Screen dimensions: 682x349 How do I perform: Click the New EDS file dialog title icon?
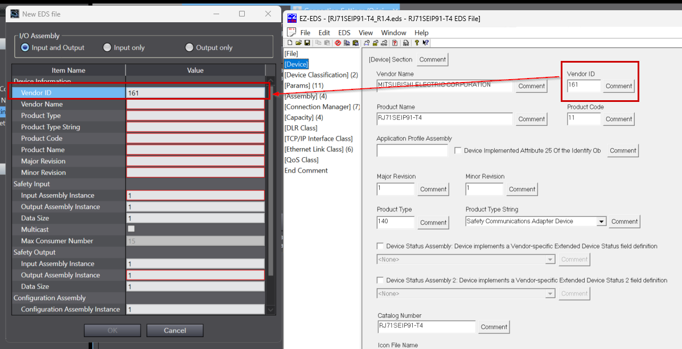(x=15, y=14)
